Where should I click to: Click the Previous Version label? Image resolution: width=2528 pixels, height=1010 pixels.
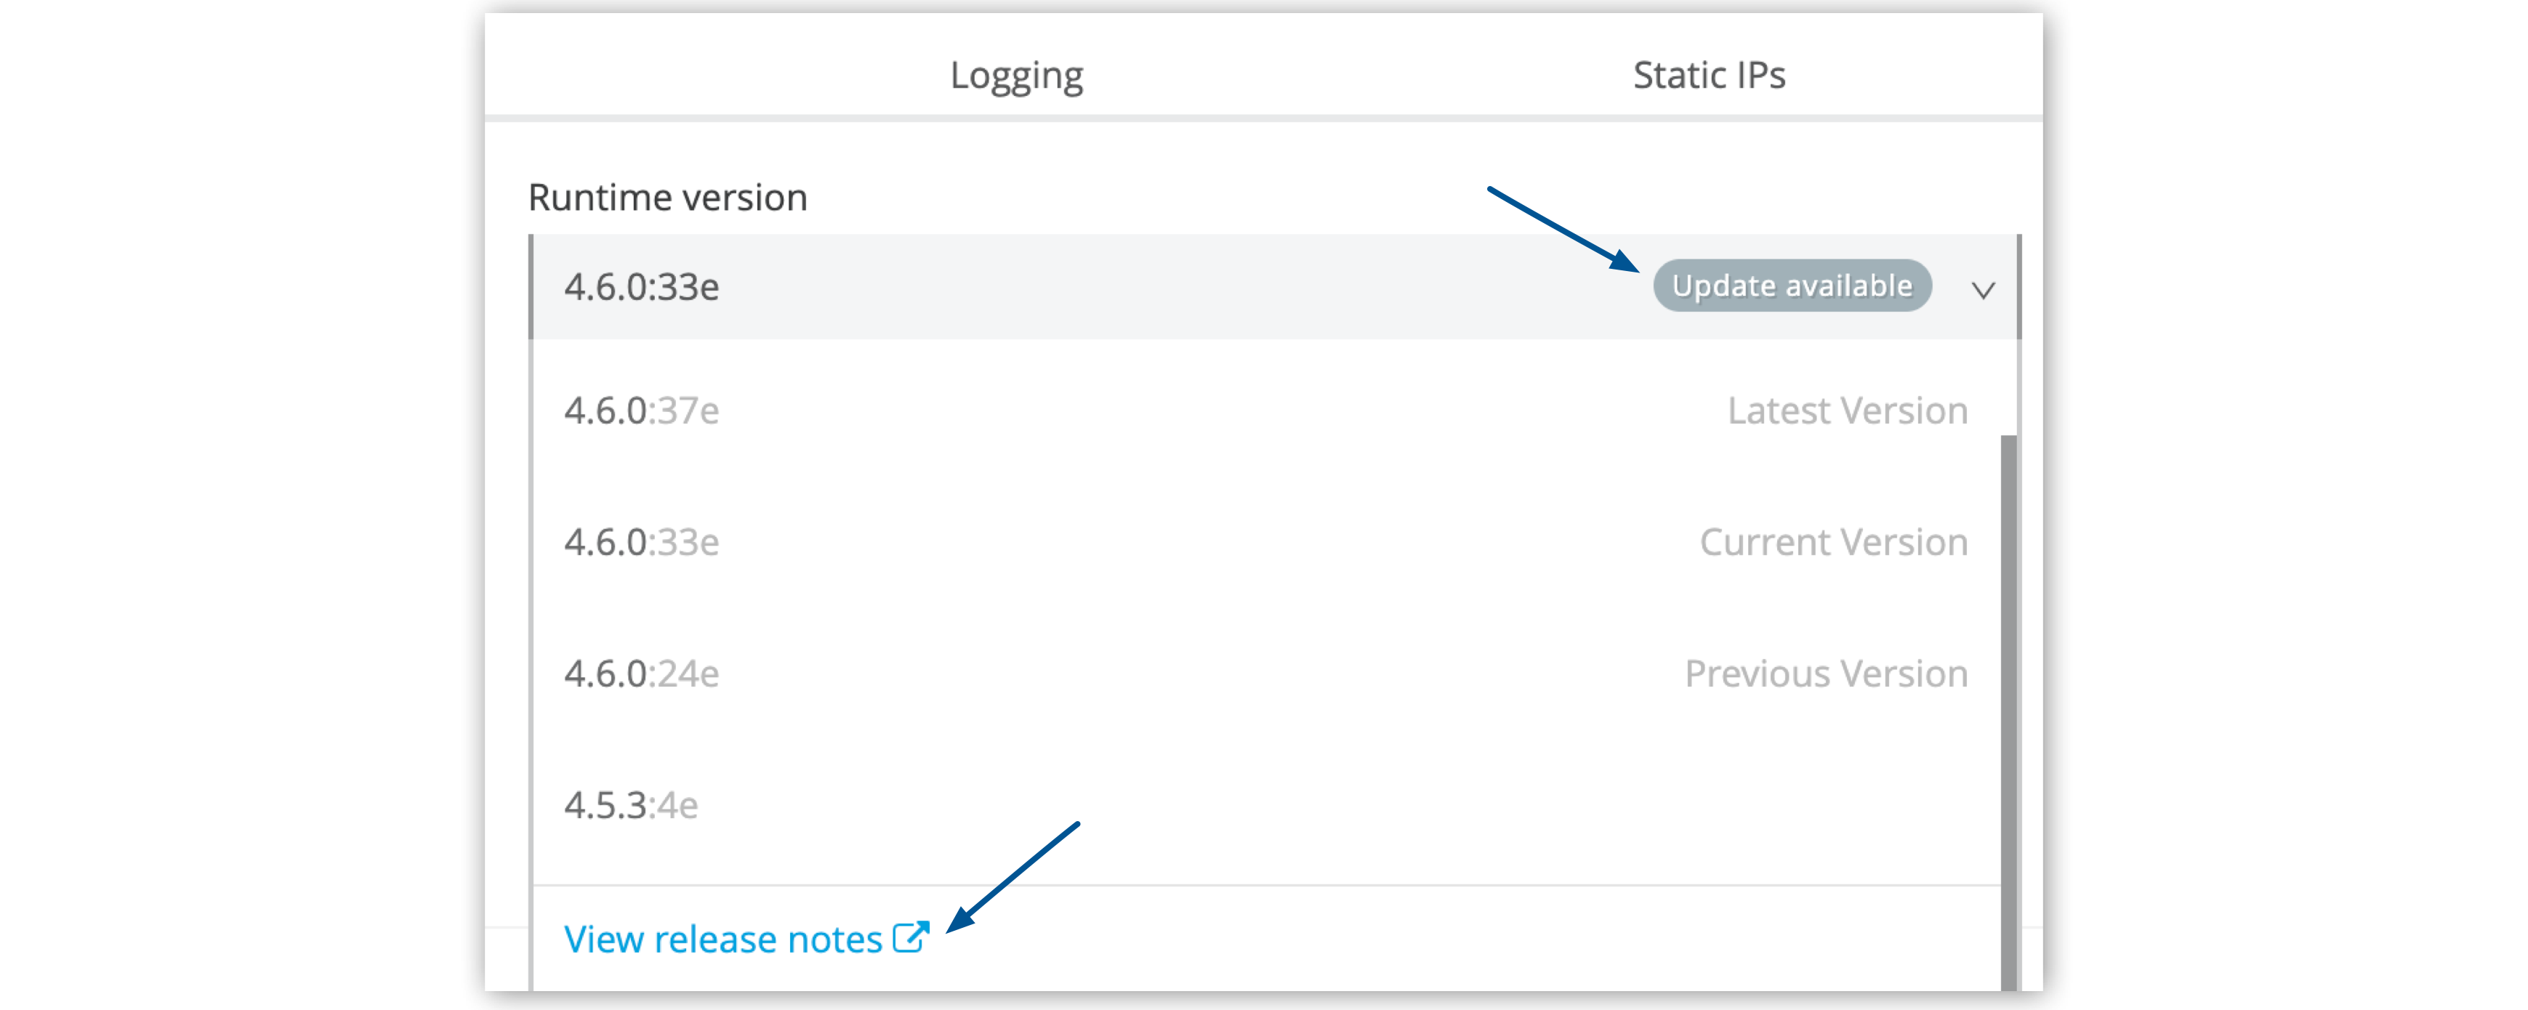[1824, 674]
